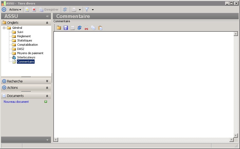This screenshot has width=240, height=149.
Task: Open Moyens de paiement tree item
Action: coord(30,53)
